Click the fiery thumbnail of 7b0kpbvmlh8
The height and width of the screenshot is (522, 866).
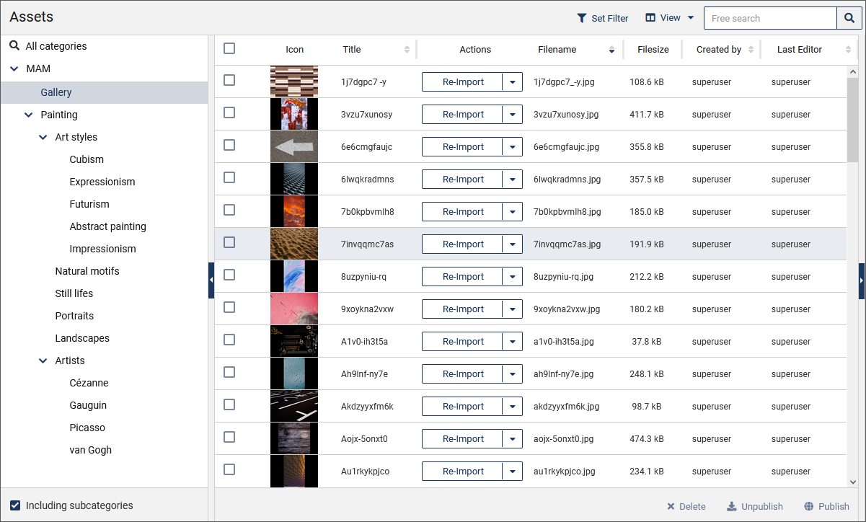point(294,211)
